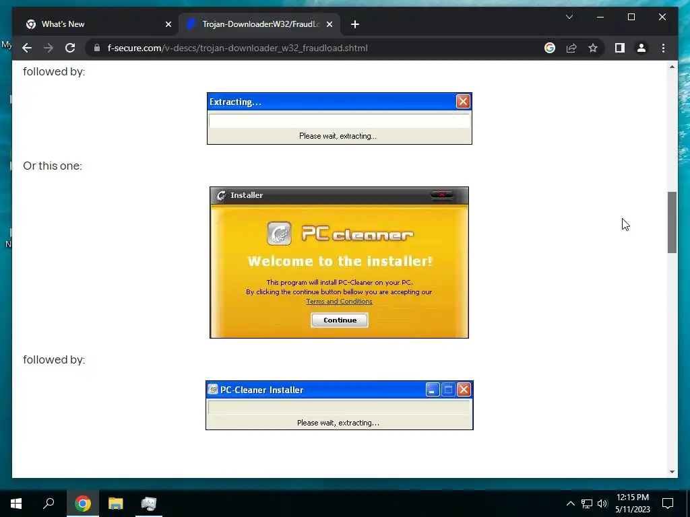690x517 pixels.
Task: Select the Trojan-Downloader:W32/FraudLoad tab
Action: [x=259, y=24]
